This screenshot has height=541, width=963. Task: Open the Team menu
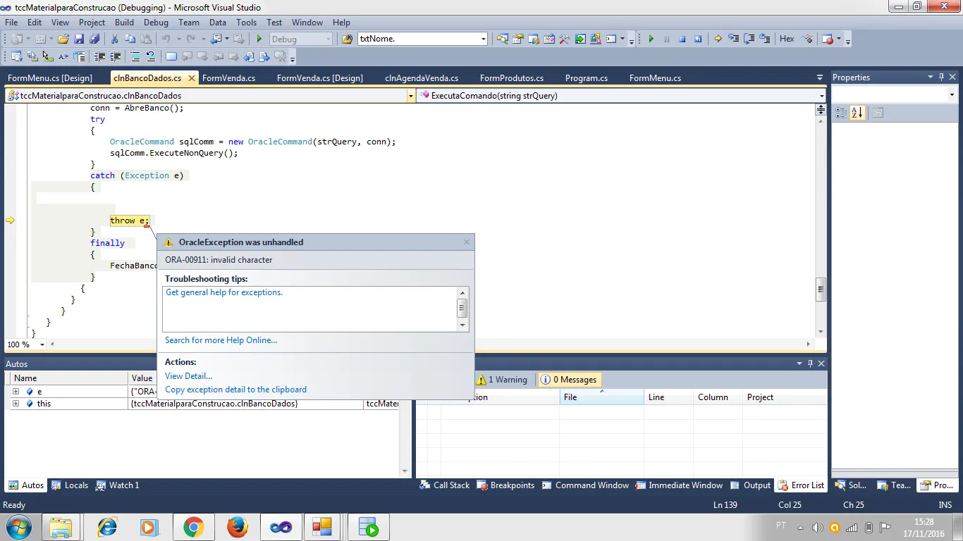click(x=189, y=23)
